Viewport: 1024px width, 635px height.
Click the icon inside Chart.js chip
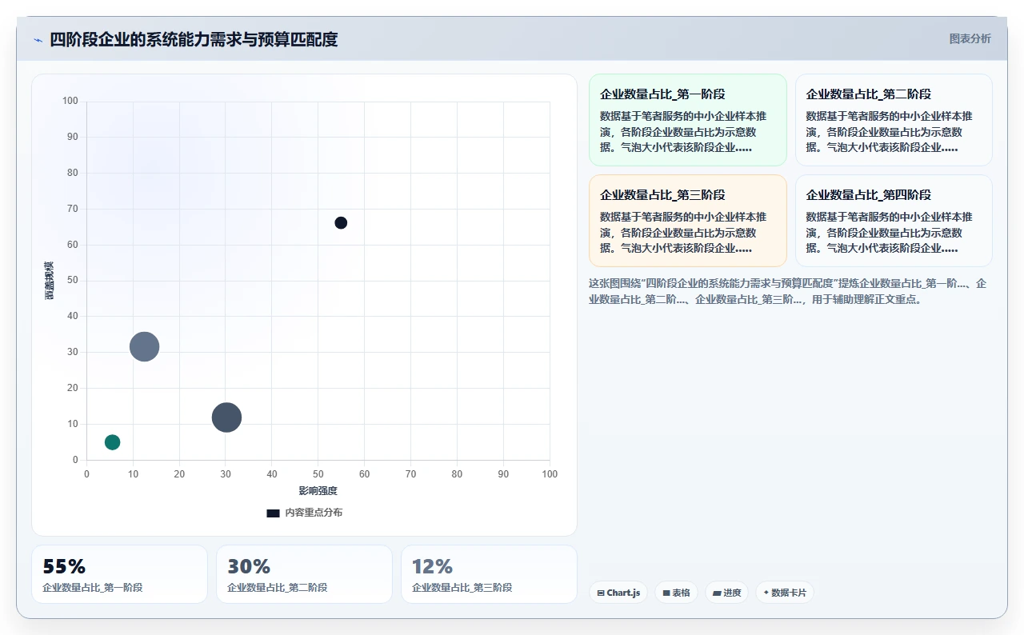click(x=601, y=593)
